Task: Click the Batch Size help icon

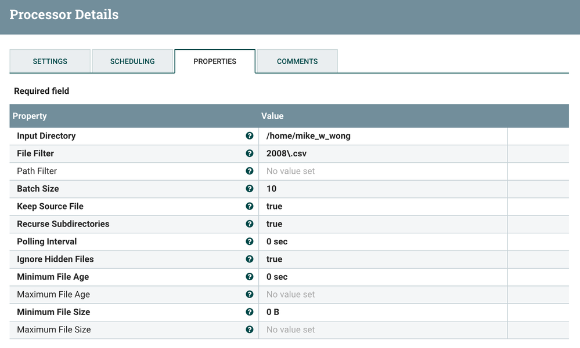Action: click(x=249, y=189)
